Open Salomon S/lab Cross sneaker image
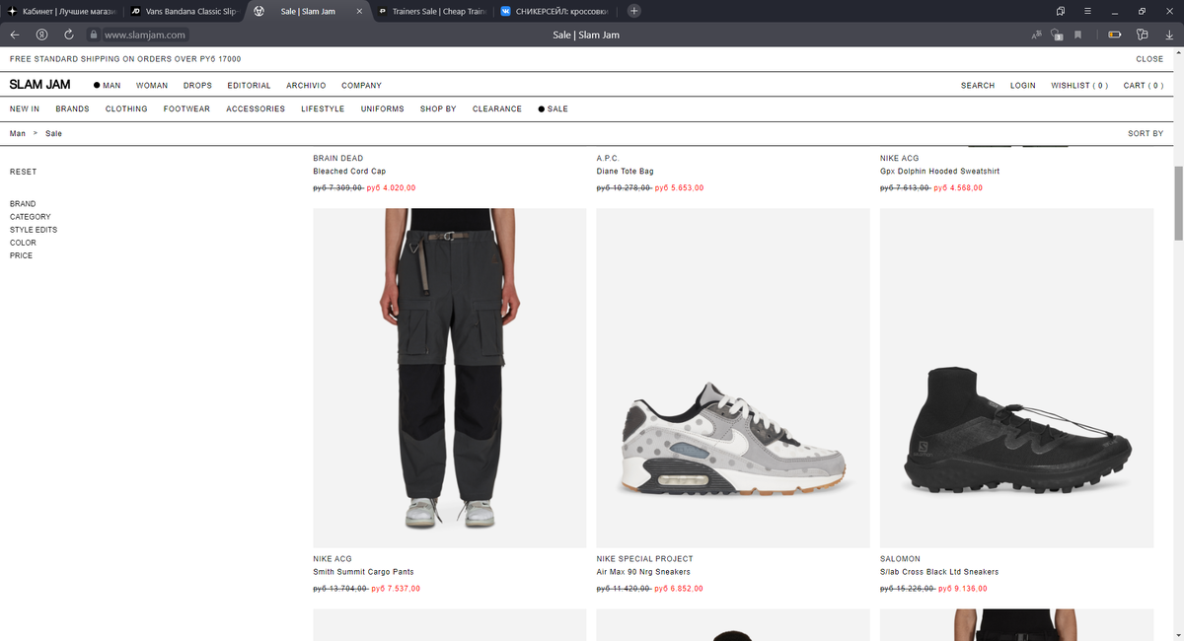The width and height of the screenshot is (1184, 641). 1016,378
